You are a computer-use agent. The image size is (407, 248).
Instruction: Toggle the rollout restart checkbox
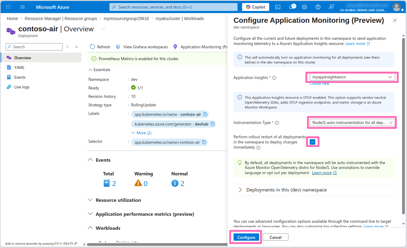click(x=312, y=142)
